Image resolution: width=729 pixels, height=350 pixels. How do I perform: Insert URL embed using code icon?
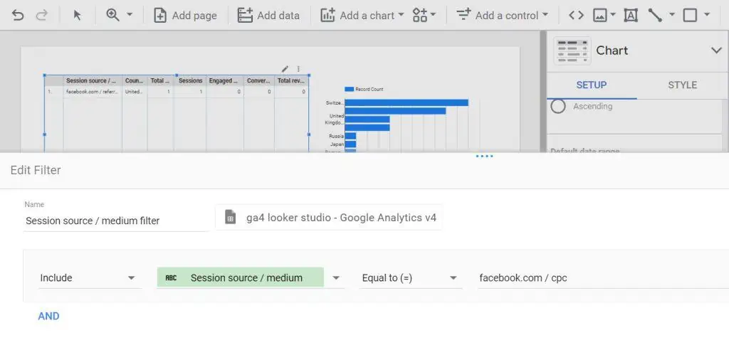(x=576, y=15)
